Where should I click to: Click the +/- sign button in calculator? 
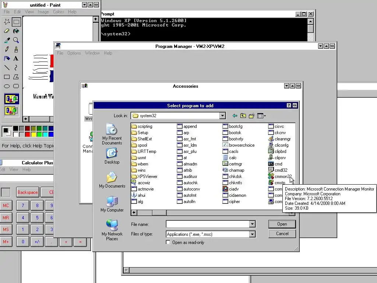point(37,241)
